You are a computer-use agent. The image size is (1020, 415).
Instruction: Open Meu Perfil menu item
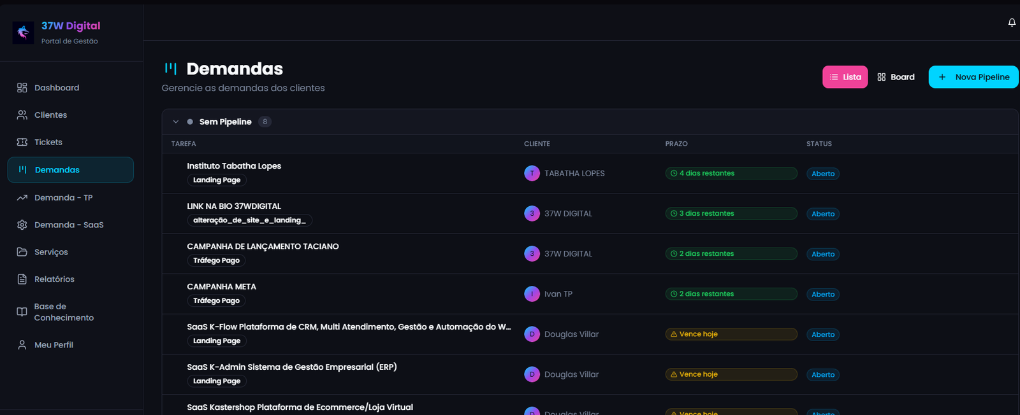pyautogui.click(x=54, y=345)
